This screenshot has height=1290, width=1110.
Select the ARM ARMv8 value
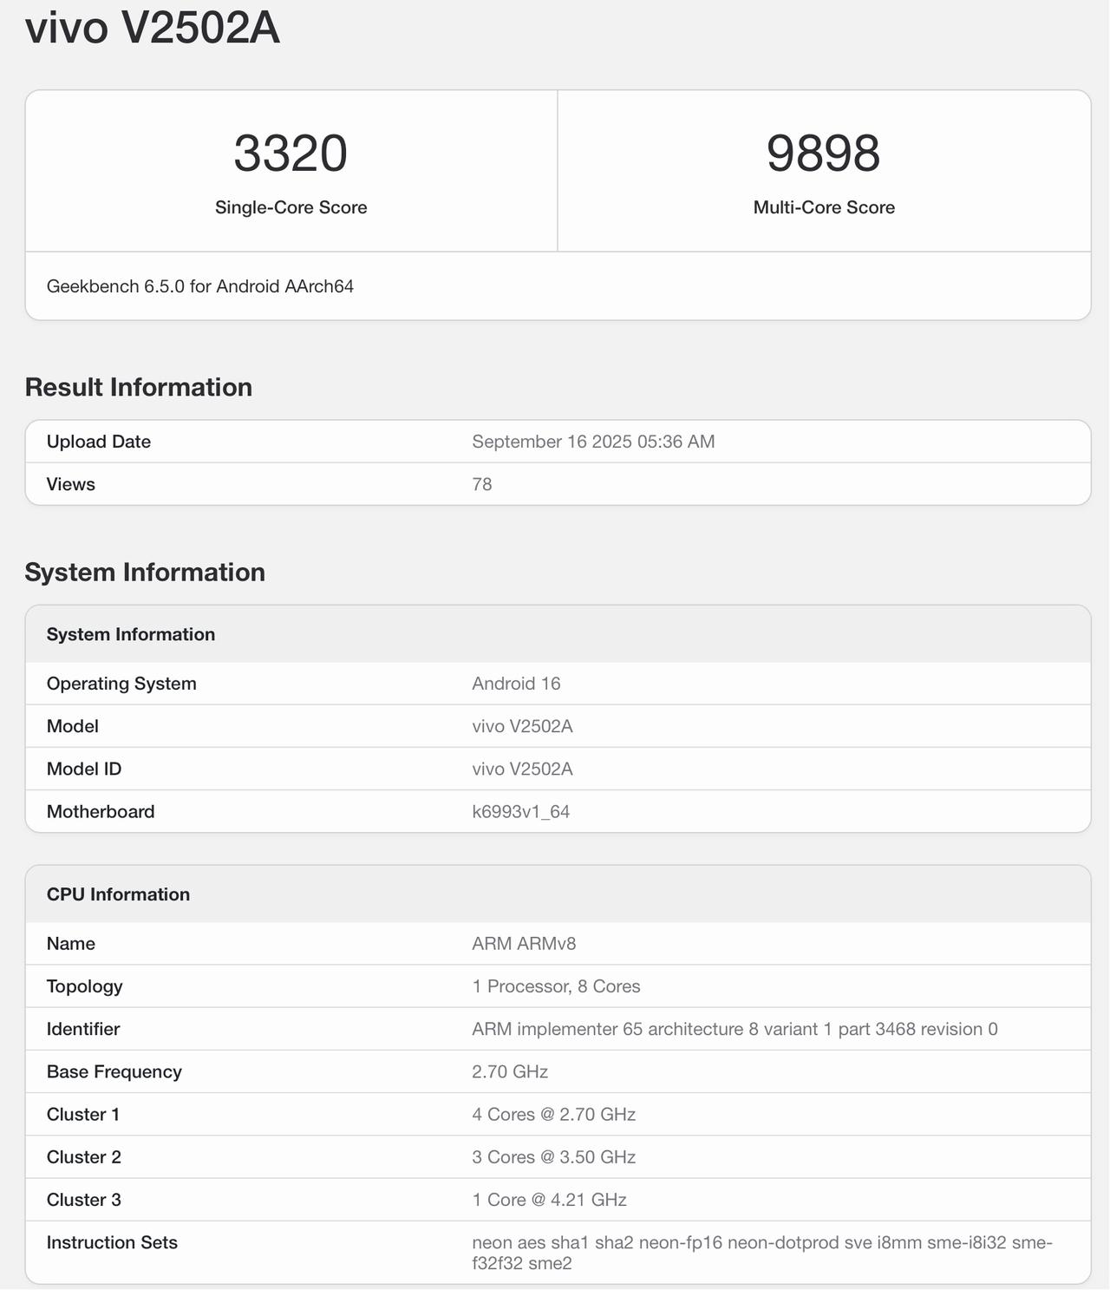[524, 944]
